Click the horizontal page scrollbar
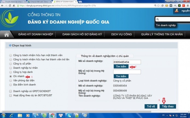 pyautogui.click(x=77, y=111)
